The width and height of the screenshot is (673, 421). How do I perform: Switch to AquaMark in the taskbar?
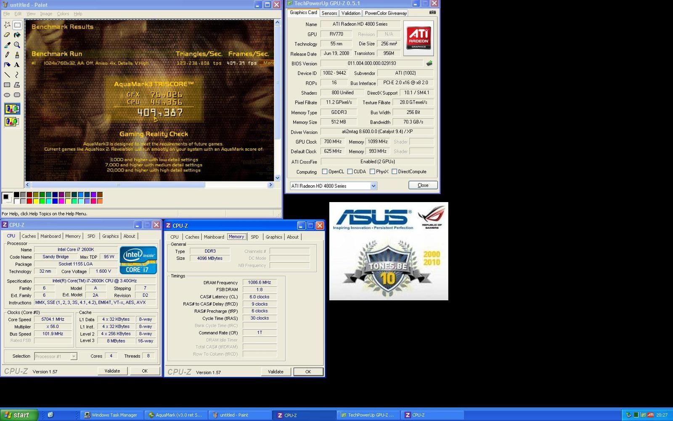(176, 415)
